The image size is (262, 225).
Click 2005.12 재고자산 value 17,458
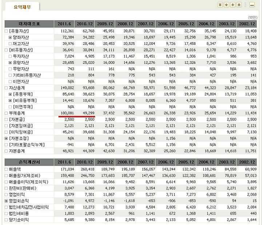click(190, 44)
